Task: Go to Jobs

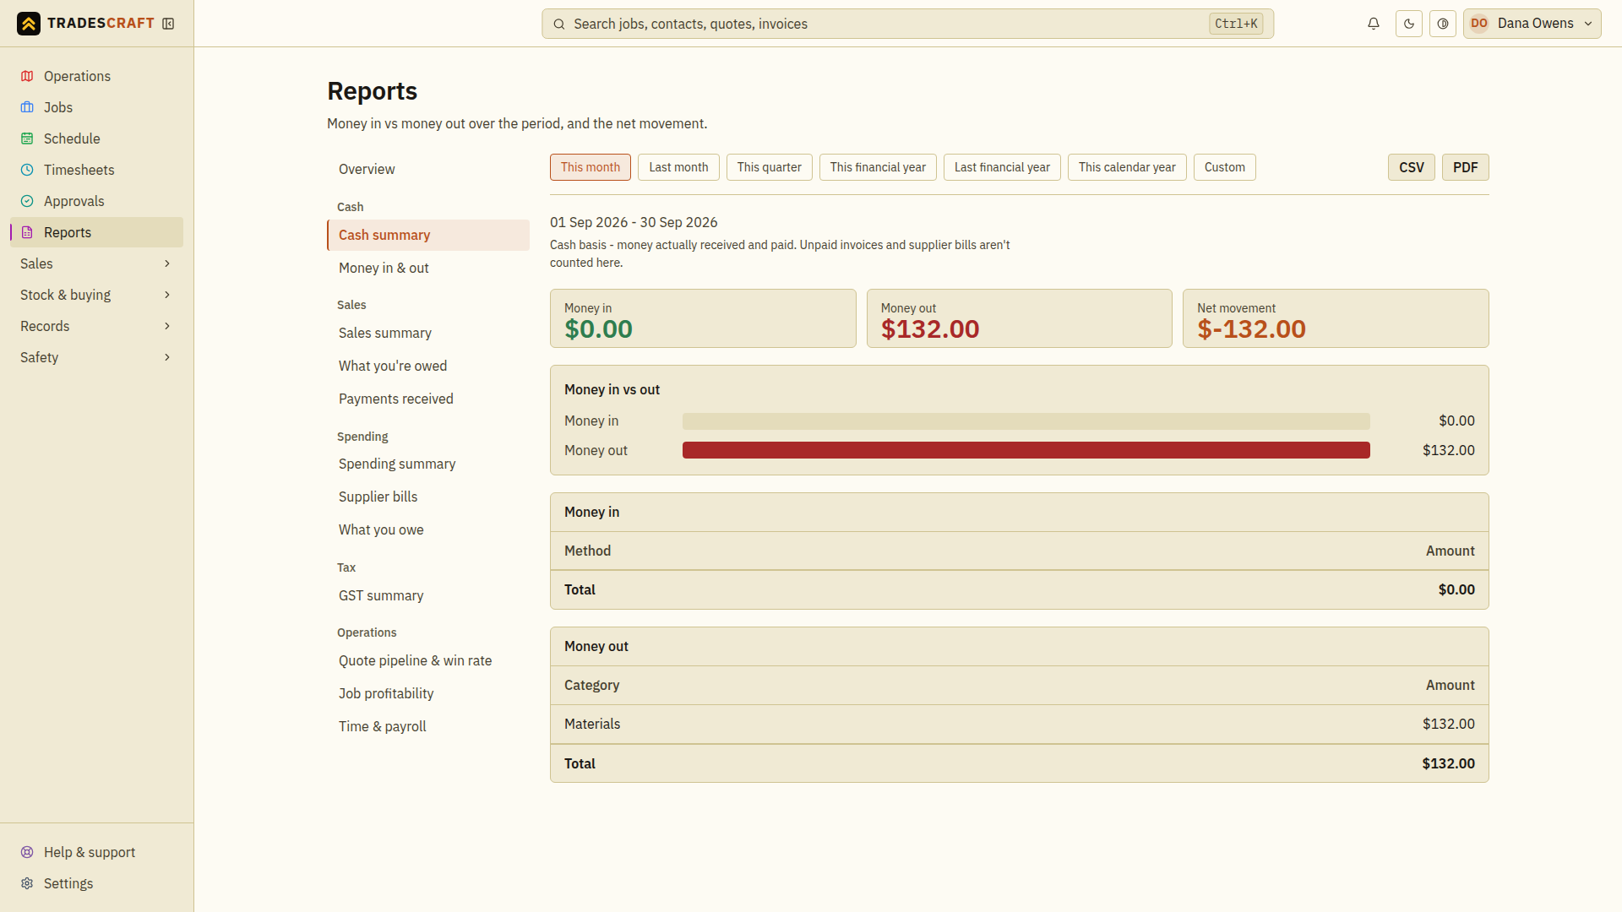Action: pyautogui.click(x=96, y=107)
